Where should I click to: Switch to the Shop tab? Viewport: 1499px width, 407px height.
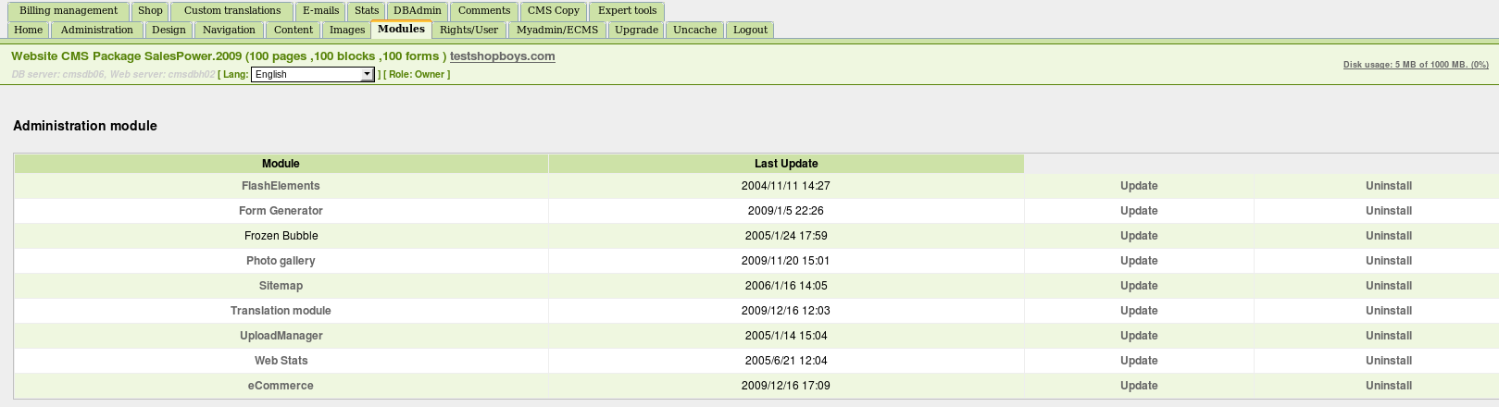(150, 11)
